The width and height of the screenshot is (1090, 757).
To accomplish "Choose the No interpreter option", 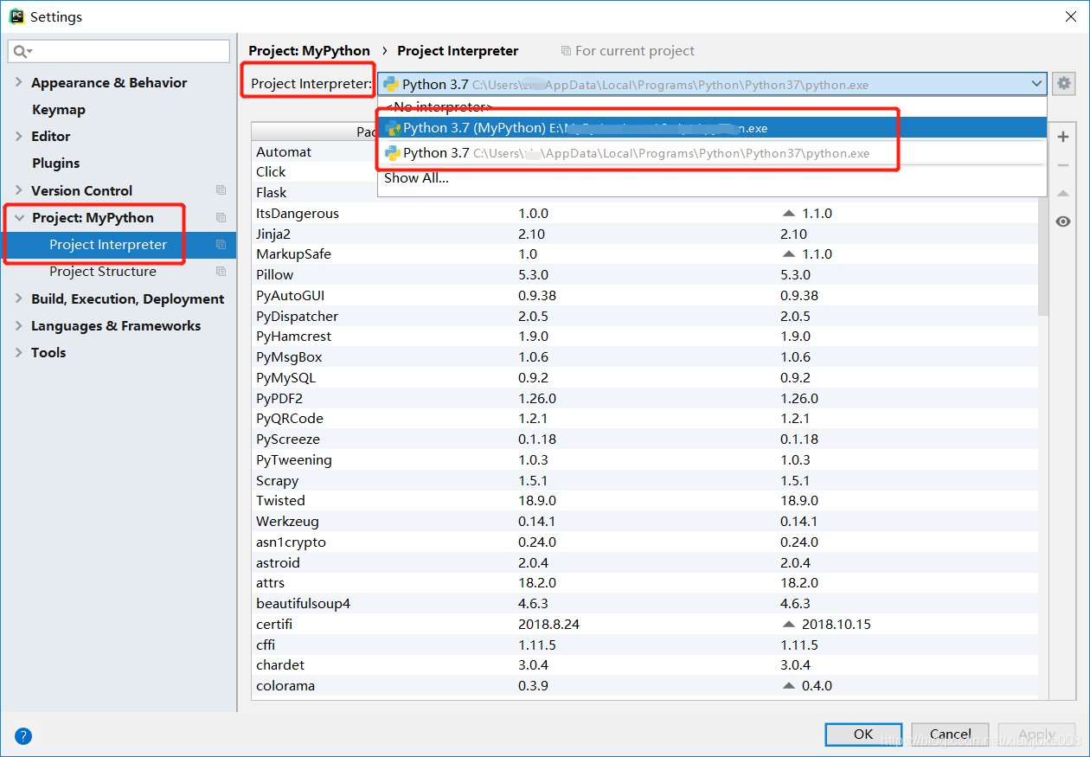I will click(712, 106).
